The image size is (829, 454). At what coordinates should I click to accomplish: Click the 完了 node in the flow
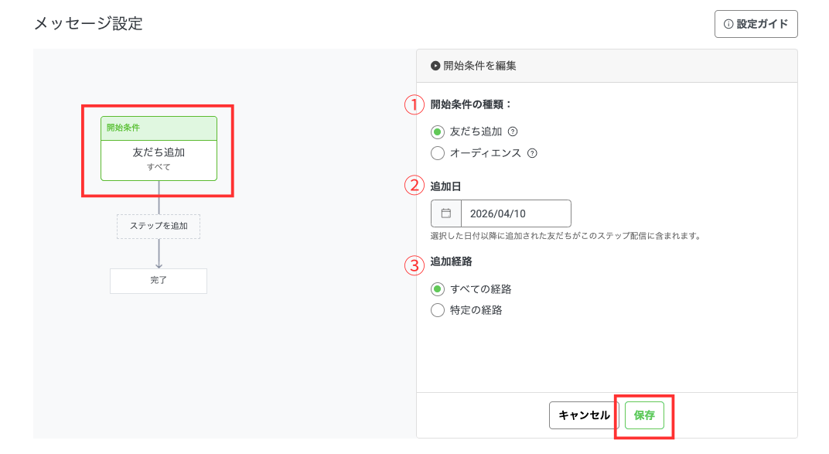[159, 281]
